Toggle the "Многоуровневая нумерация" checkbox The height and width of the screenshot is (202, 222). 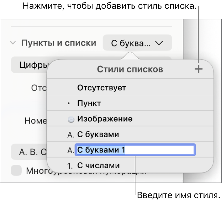pos(16,170)
